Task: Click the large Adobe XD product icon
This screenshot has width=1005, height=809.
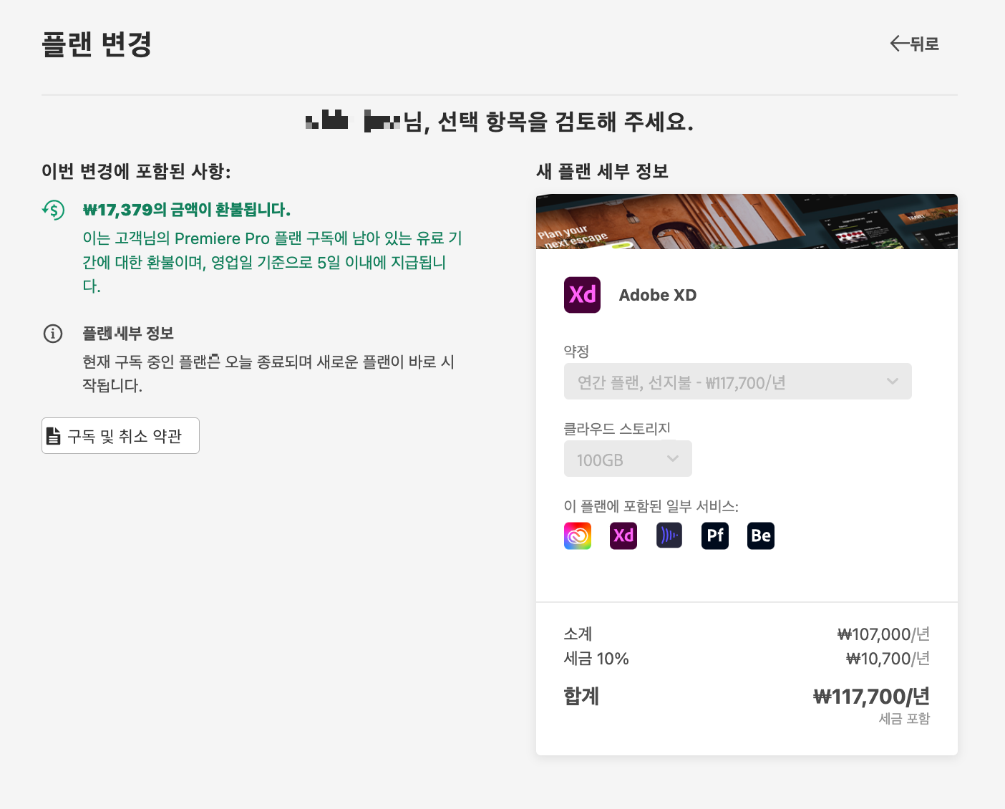Action: [x=582, y=295]
